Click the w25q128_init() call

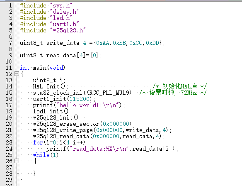(x=57, y=117)
